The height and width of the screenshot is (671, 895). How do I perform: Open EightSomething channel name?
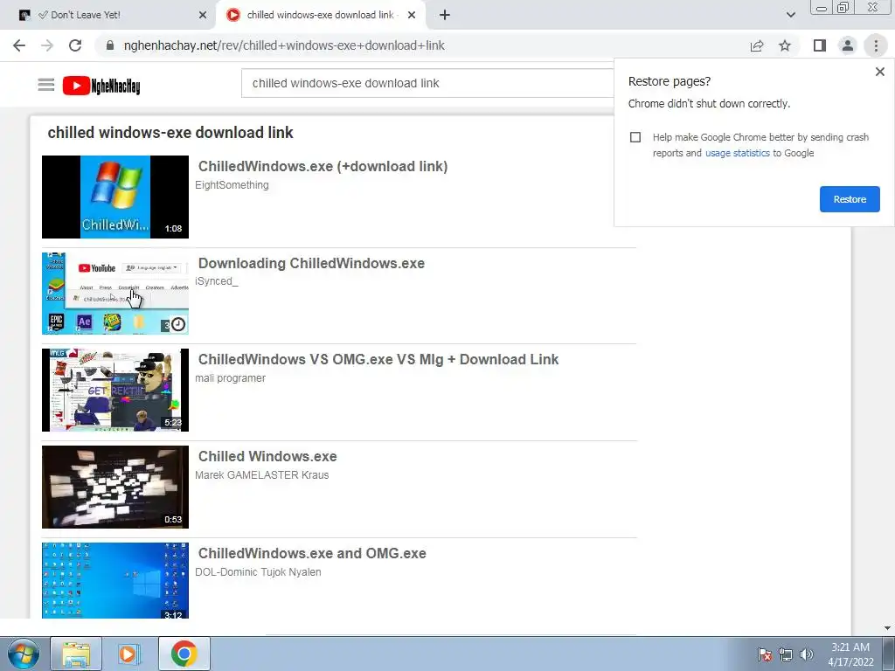click(232, 185)
